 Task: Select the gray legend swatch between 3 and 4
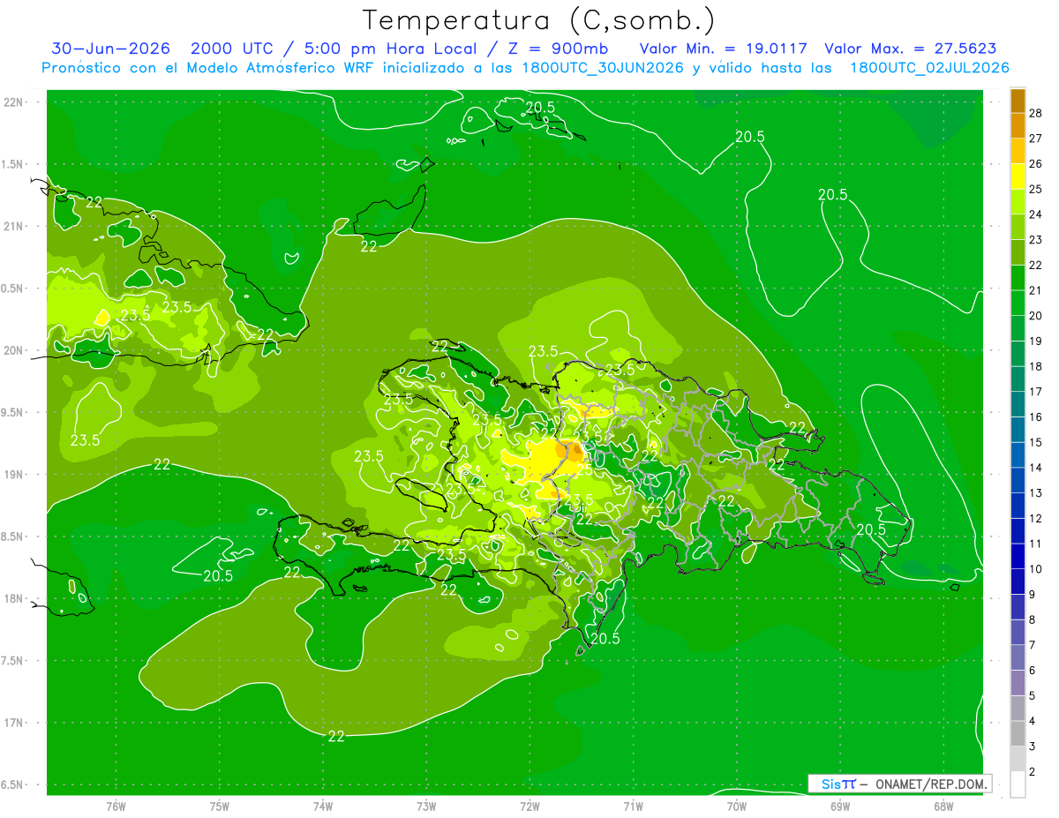[1018, 733]
